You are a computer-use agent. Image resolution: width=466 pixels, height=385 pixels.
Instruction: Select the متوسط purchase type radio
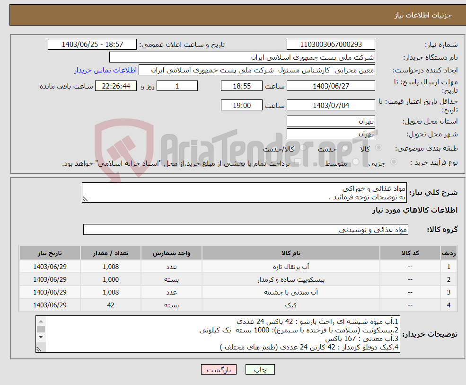point(356,161)
